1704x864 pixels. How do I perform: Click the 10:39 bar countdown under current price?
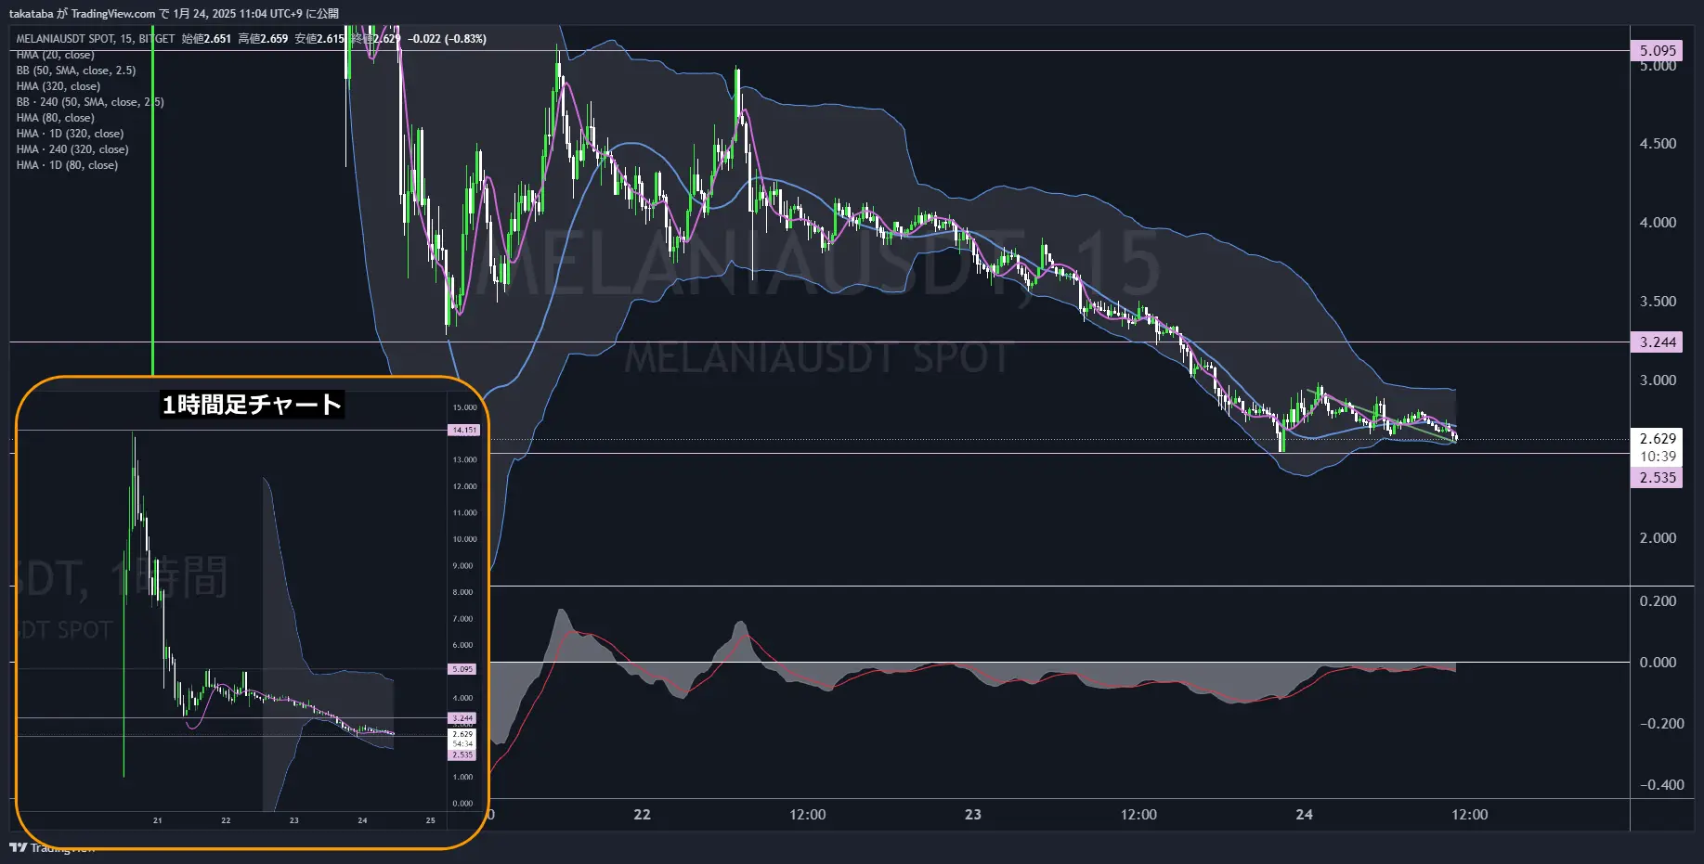[x=1658, y=457]
